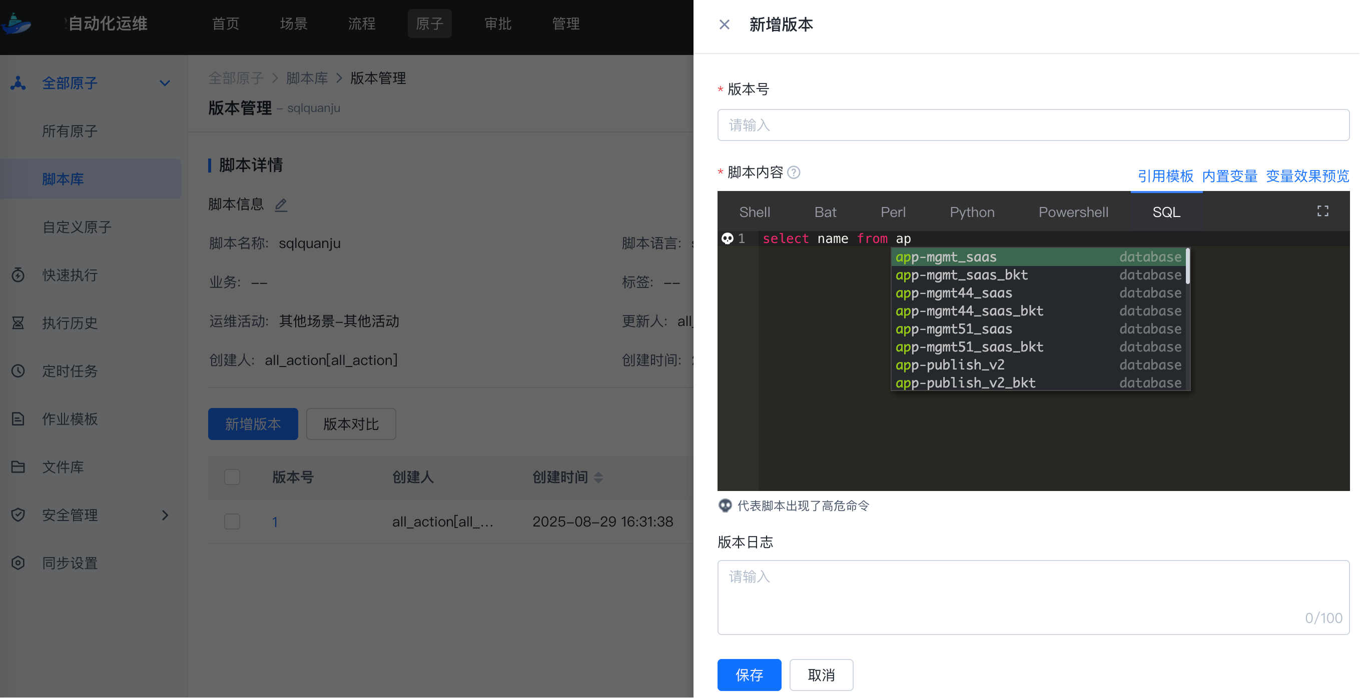1360x698 pixels.
Task: Click the fullscreen icon in code editor
Action: [x=1322, y=211]
